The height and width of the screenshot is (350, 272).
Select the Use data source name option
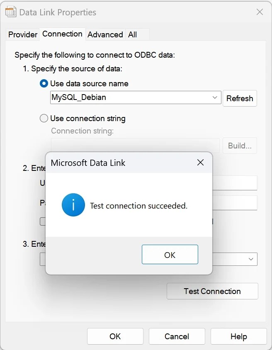tap(44, 83)
